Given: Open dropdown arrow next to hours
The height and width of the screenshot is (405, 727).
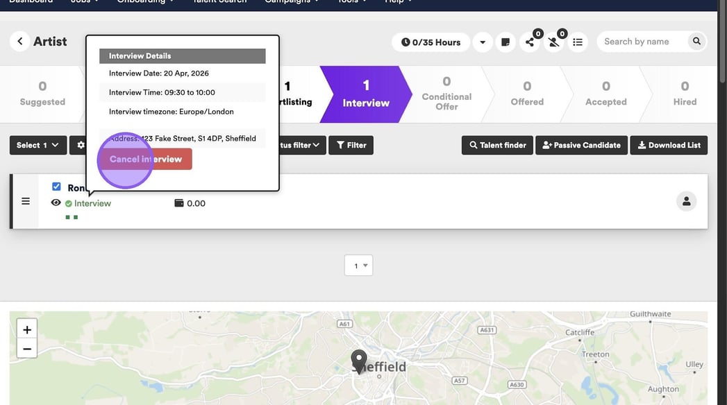Looking at the screenshot, I should 483,42.
